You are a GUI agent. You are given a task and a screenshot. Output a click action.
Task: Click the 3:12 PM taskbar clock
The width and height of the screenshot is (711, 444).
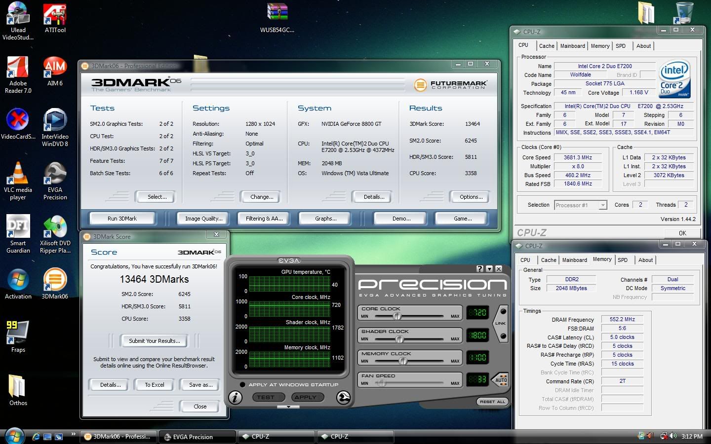point(692,436)
